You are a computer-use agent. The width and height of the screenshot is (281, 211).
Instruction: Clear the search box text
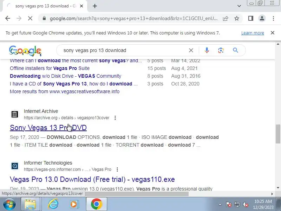click(x=191, y=50)
